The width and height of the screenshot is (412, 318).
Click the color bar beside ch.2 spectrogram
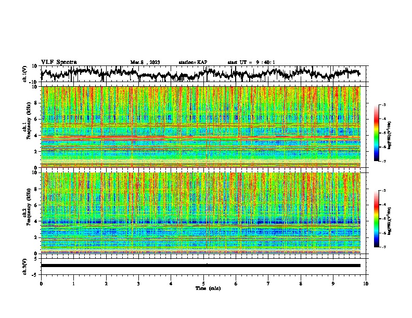point(377,219)
